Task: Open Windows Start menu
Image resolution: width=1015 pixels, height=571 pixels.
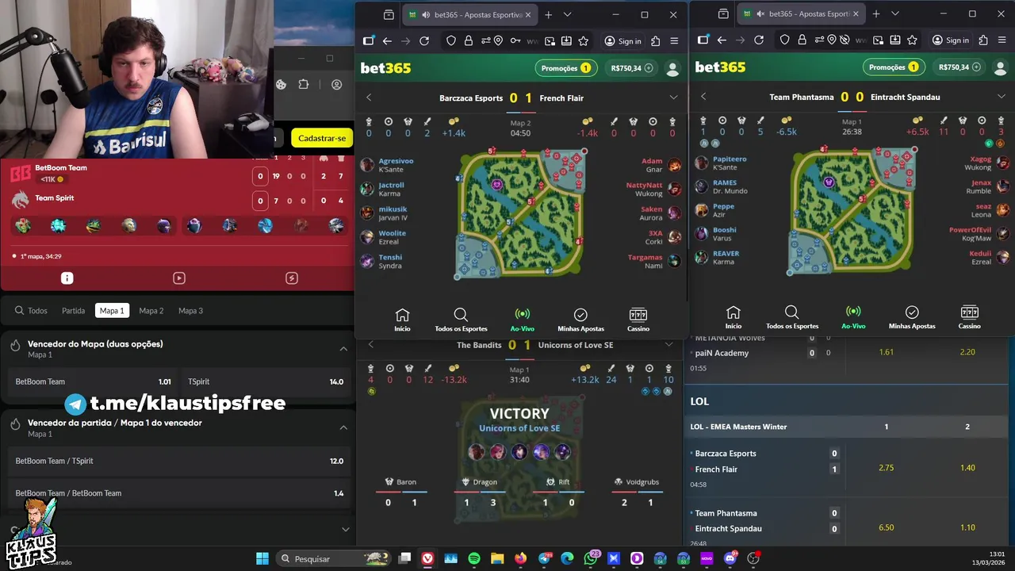Action: pos(262,558)
